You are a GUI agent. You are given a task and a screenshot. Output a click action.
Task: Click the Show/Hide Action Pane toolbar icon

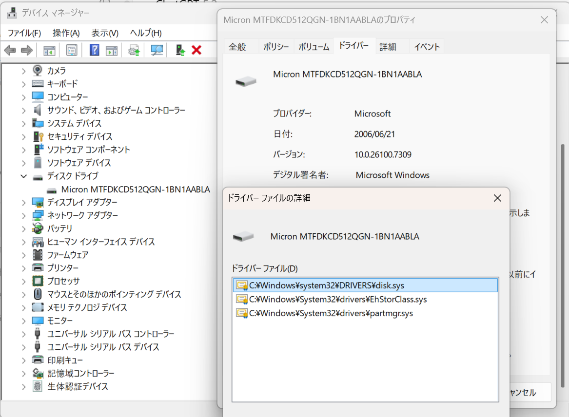(112, 50)
